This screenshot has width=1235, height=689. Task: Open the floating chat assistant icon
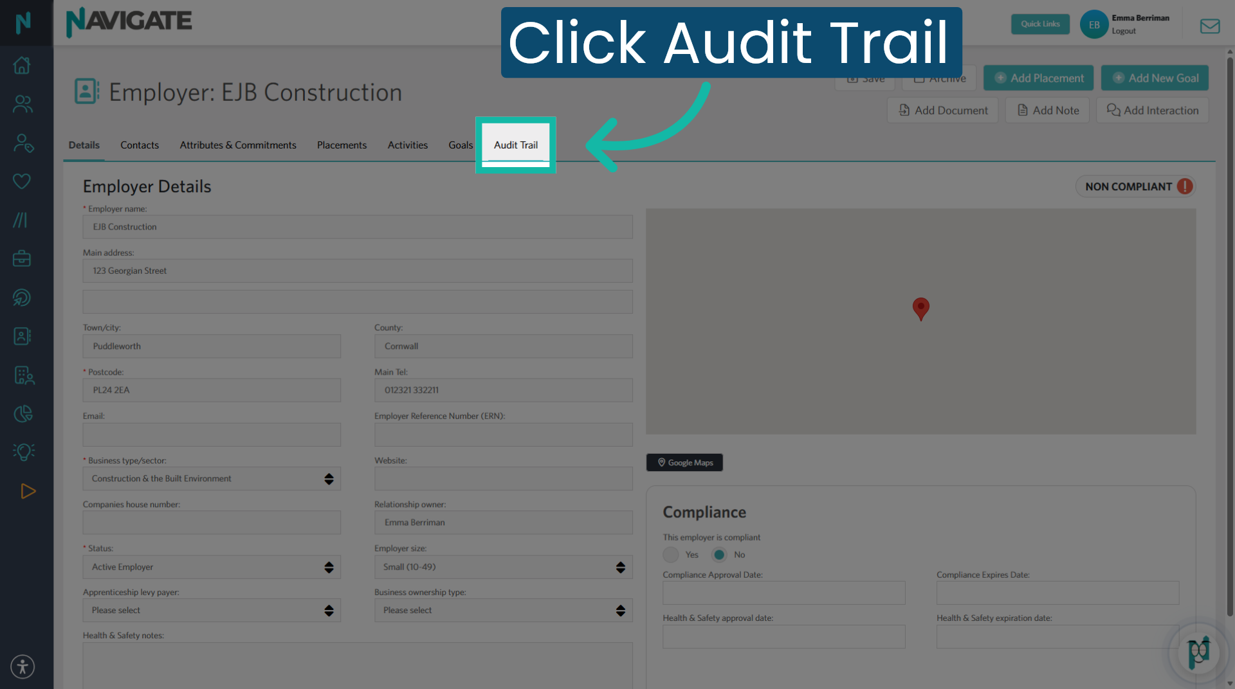pos(1199,652)
